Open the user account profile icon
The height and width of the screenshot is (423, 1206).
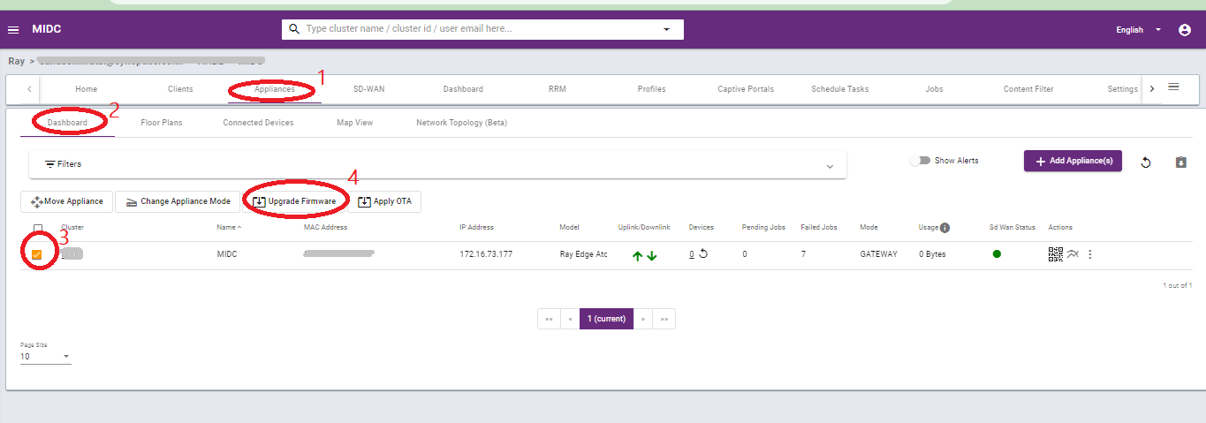coord(1185,29)
